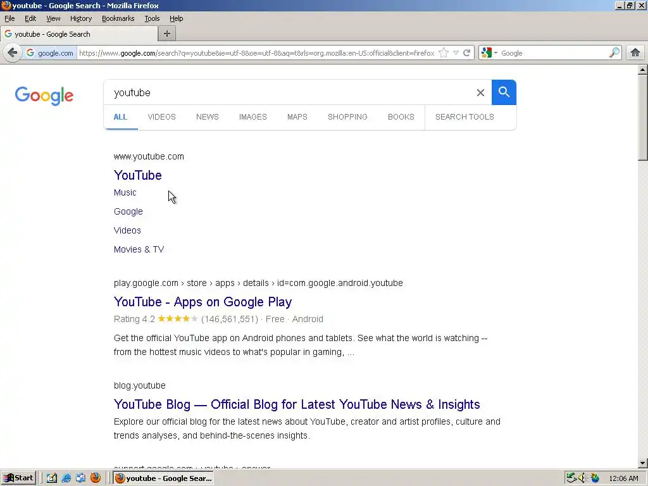This screenshot has width=648, height=486.
Task: Launch Firefox from the quick launch bar
Action: pos(96,478)
